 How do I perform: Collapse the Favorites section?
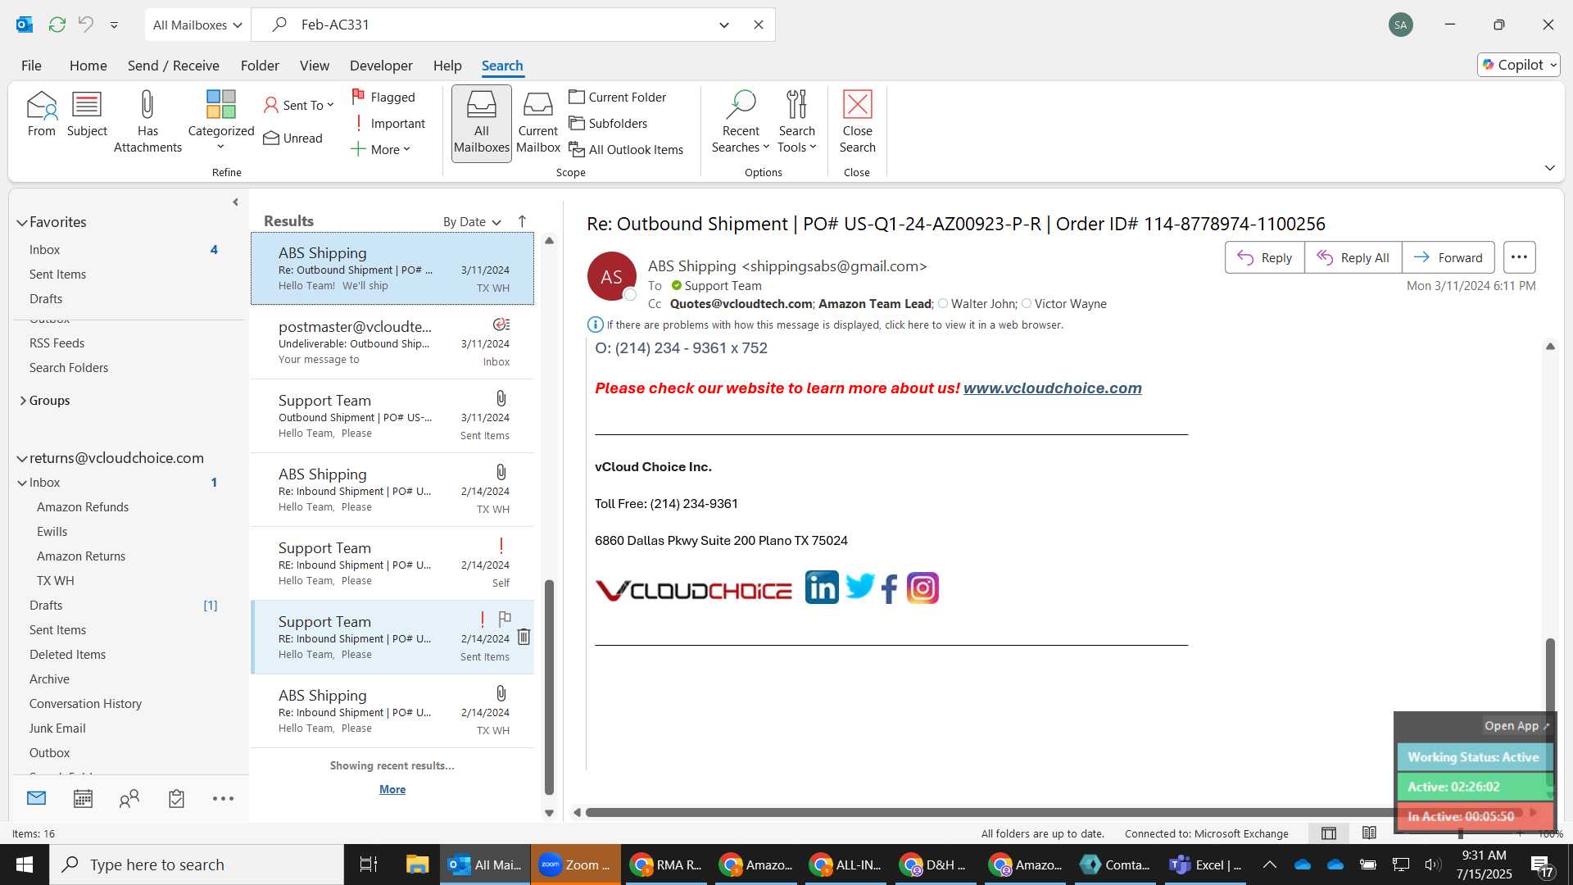point(22,222)
